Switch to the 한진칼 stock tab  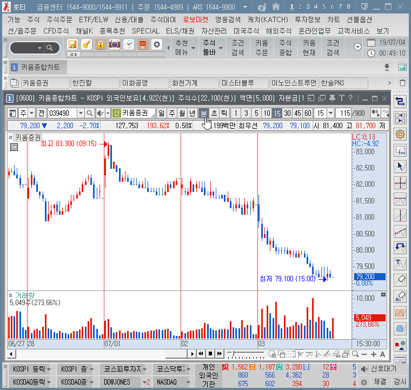point(95,83)
